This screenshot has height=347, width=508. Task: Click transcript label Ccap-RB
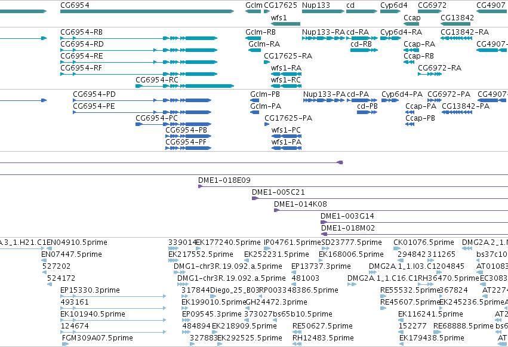tap(418, 56)
